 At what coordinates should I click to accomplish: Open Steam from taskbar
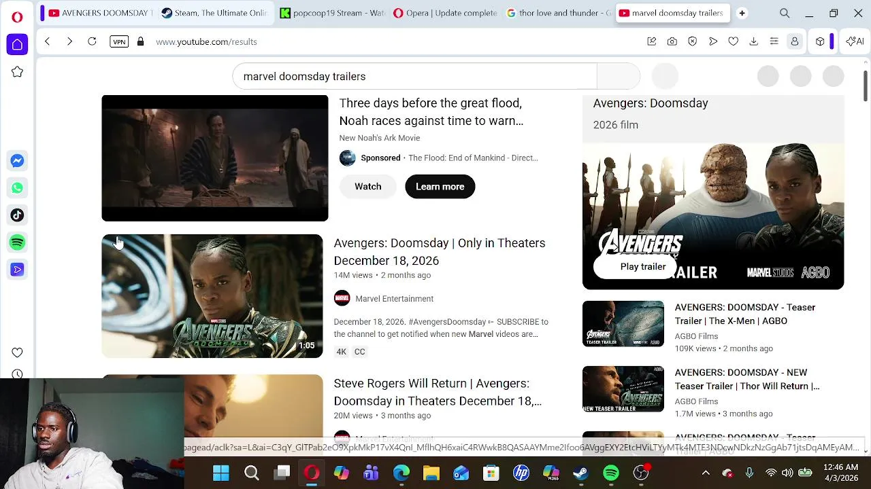tap(580, 473)
